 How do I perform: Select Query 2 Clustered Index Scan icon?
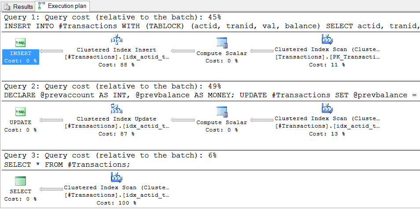[x=327, y=109]
